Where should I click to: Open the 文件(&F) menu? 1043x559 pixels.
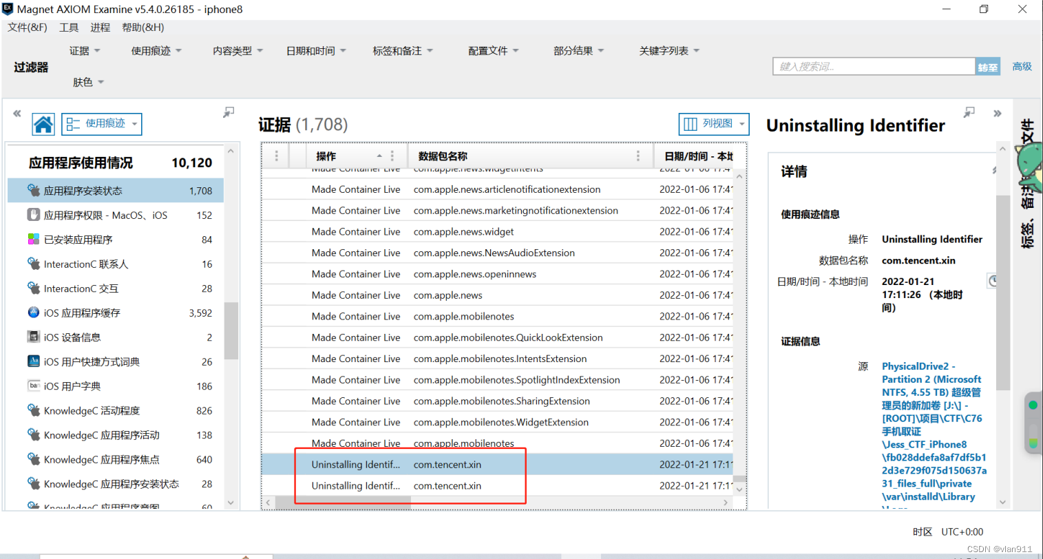pos(28,28)
